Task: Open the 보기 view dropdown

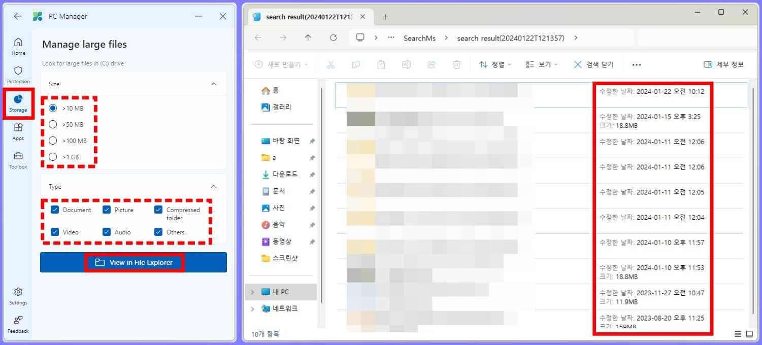Action: tap(541, 64)
